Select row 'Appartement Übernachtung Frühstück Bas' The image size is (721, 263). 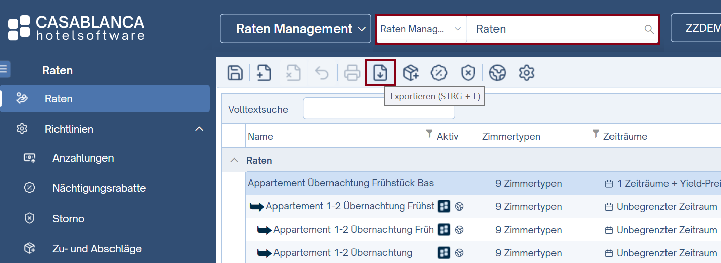(x=483, y=183)
